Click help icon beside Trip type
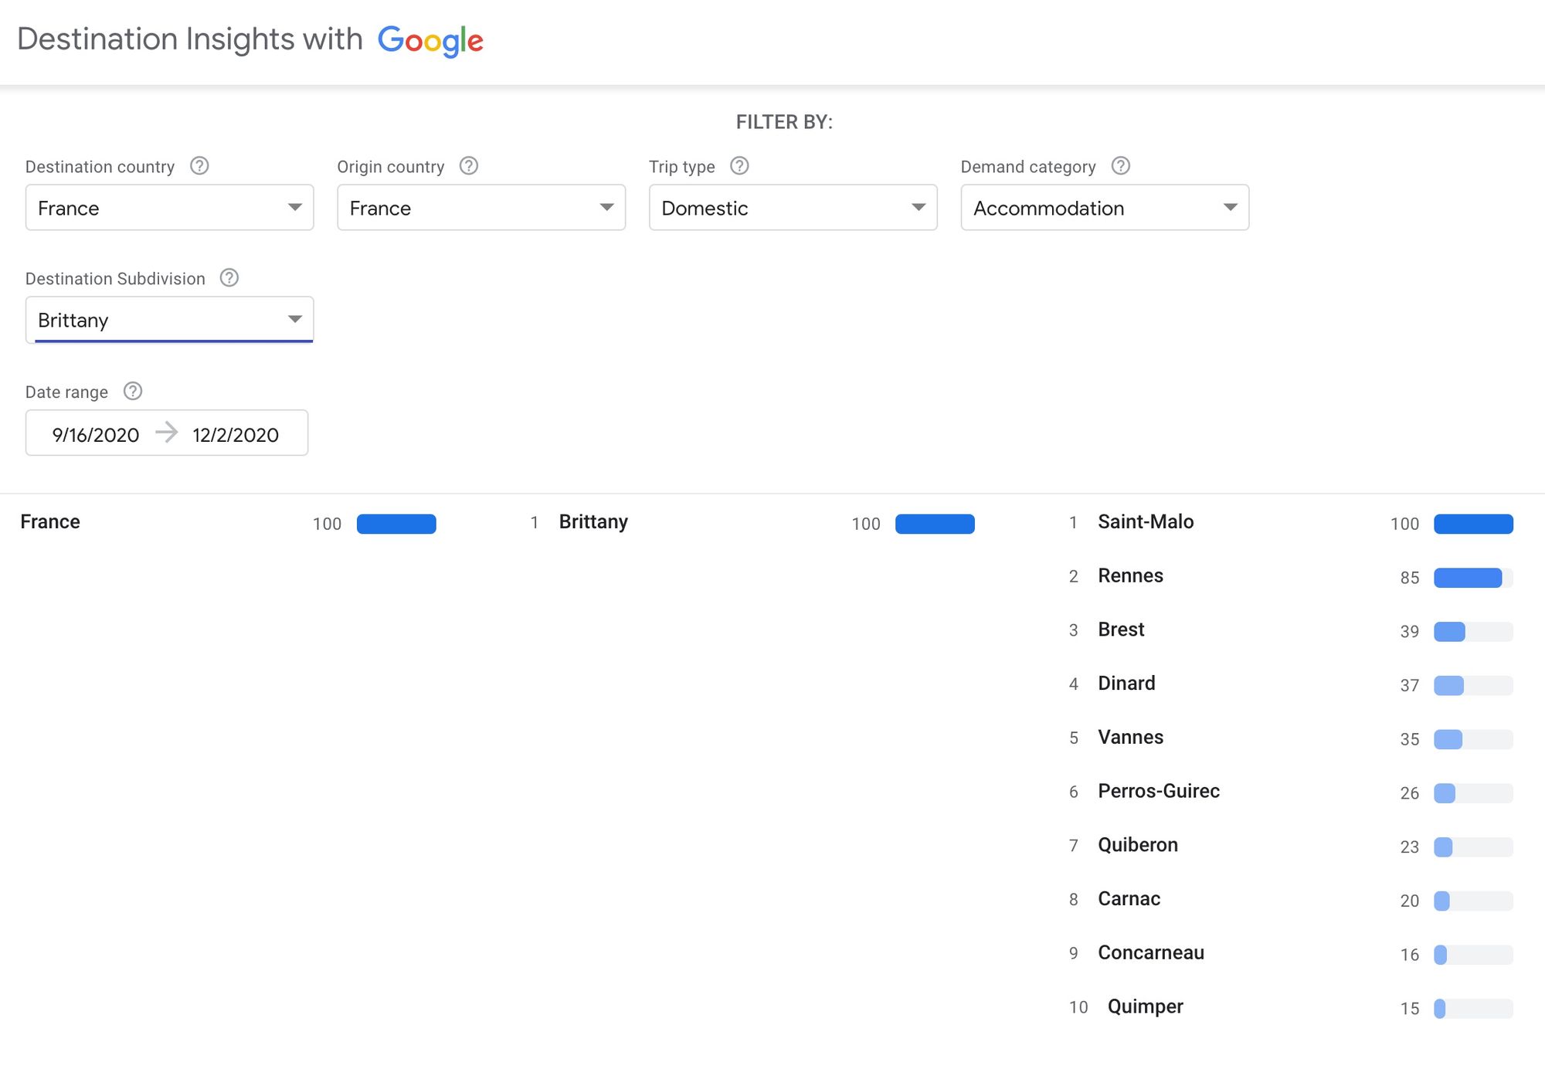1545x1086 pixels. tap(739, 166)
